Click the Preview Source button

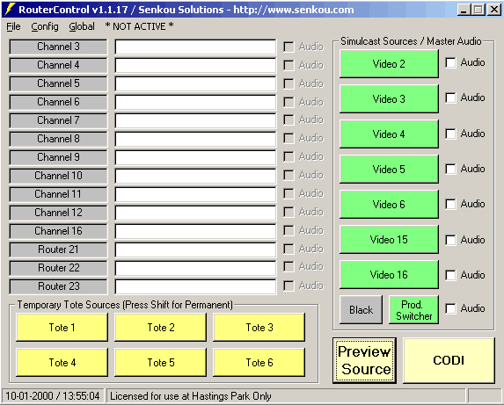(x=364, y=360)
